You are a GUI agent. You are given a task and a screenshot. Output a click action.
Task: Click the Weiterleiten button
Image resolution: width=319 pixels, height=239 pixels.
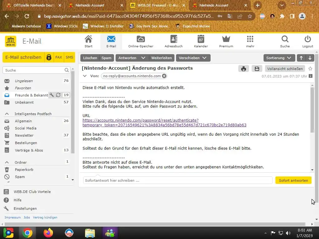tap(162, 58)
